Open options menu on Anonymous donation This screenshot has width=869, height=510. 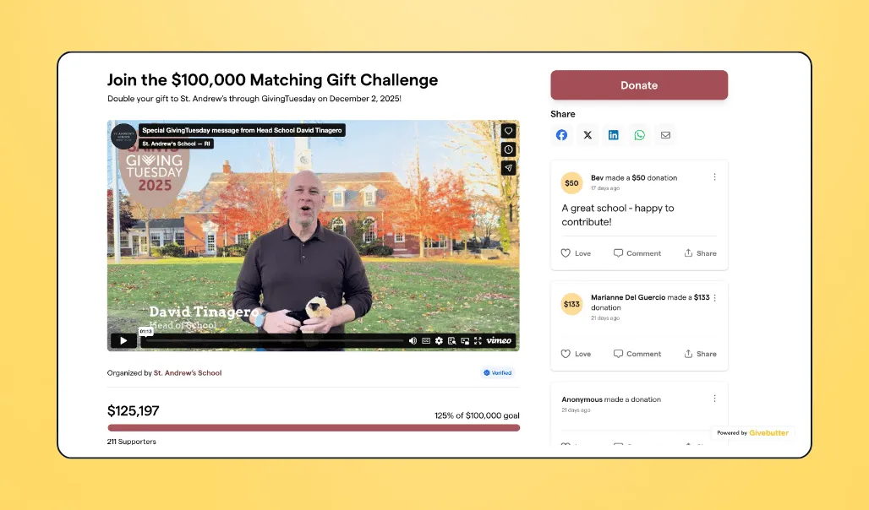tap(714, 399)
